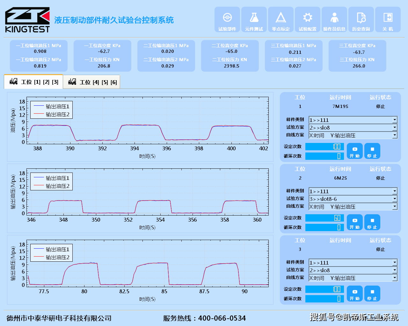
Task: Switch to 工位 [4] [5] [6] tab
Action: [x=91, y=82]
